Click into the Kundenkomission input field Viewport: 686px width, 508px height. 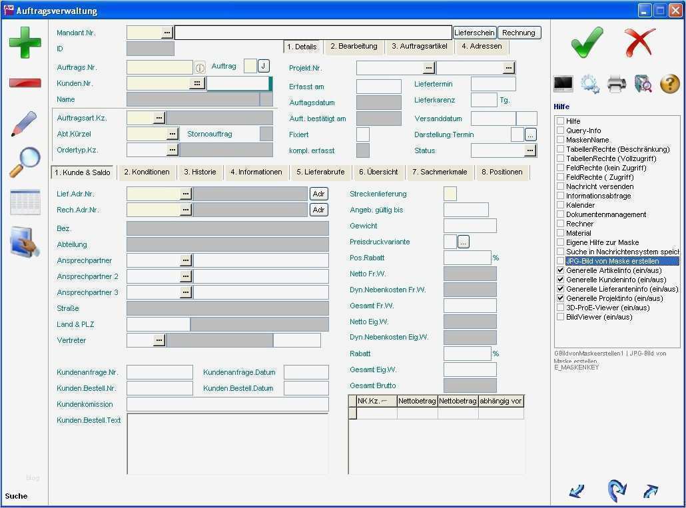227,404
